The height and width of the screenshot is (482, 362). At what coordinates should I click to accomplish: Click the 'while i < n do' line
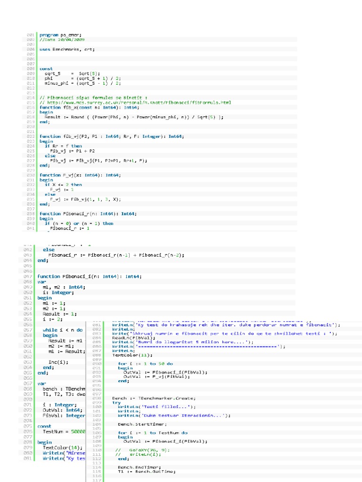tap(62, 330)
